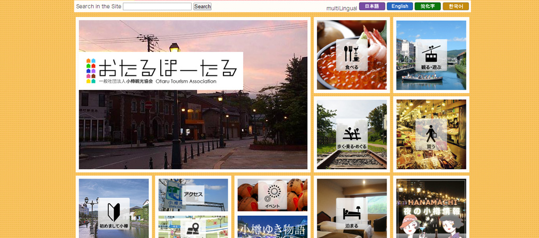Select the 歩く・乗る・めぐる touring icon
The height and width of the screenshot is (238, 539).
pos(352,135)
